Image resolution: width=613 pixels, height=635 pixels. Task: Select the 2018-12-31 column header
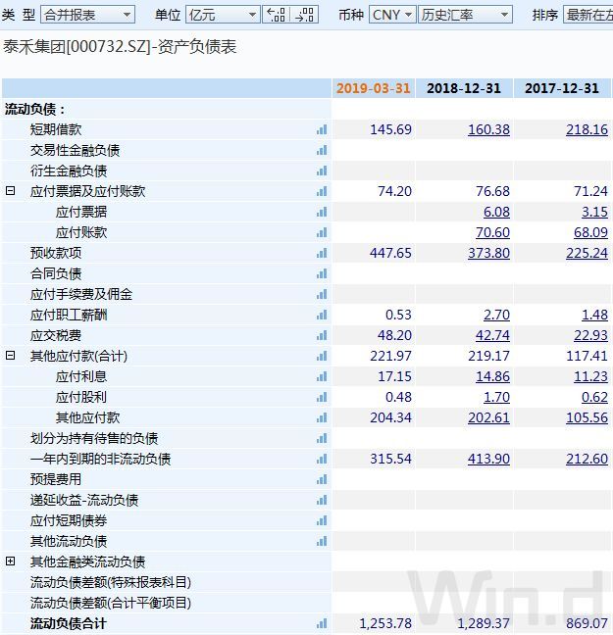click(464, 88)
